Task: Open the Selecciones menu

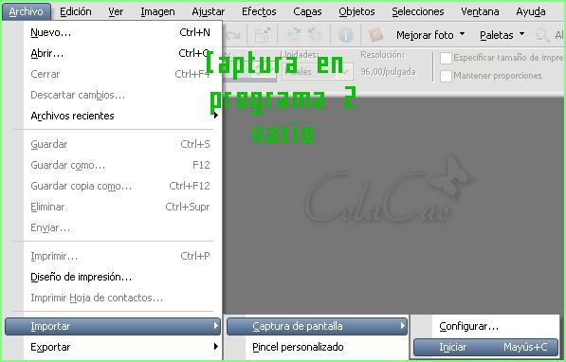Action: coord(418,11)
